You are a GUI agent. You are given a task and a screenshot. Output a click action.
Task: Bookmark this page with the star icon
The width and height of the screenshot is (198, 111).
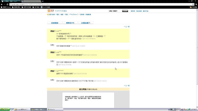tap(193, 4)
